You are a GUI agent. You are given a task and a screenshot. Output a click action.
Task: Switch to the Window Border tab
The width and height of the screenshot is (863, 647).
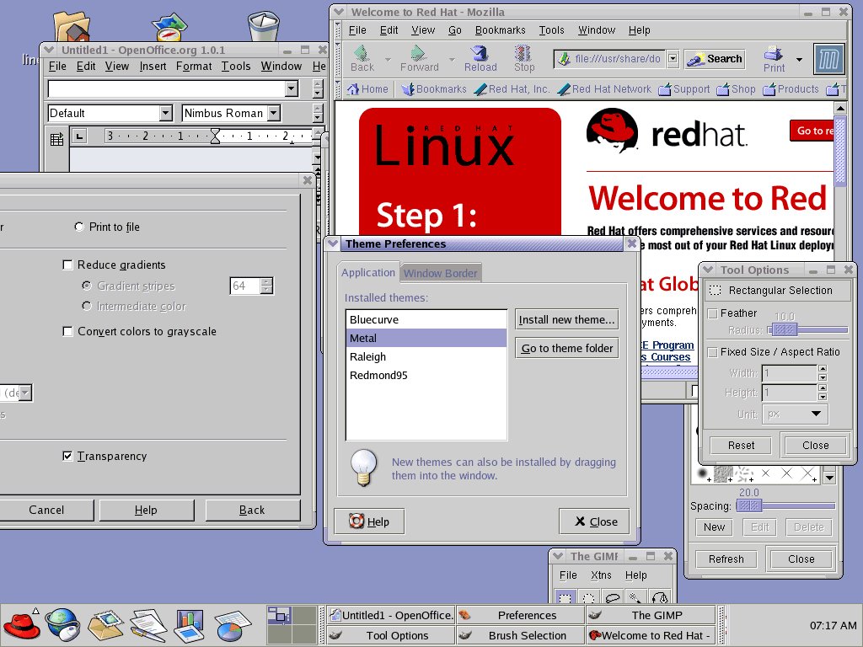(x=440, y=274)
